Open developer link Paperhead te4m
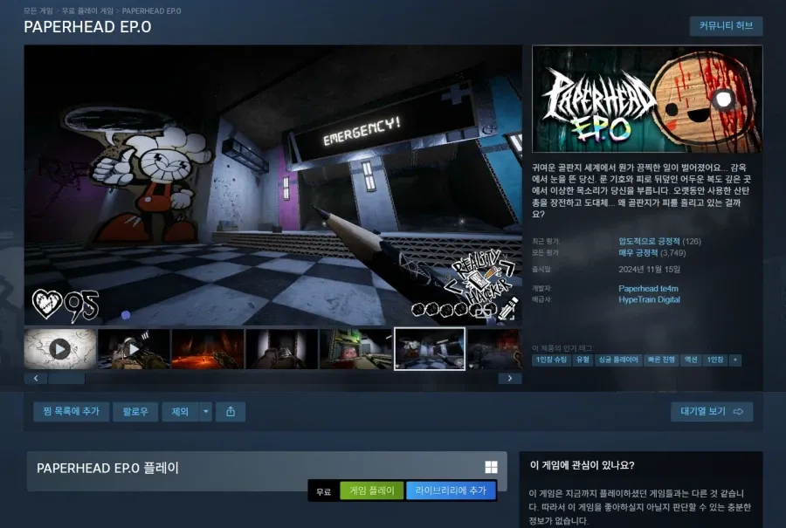The height and width of the screenshot is (528, 786). 648,289
